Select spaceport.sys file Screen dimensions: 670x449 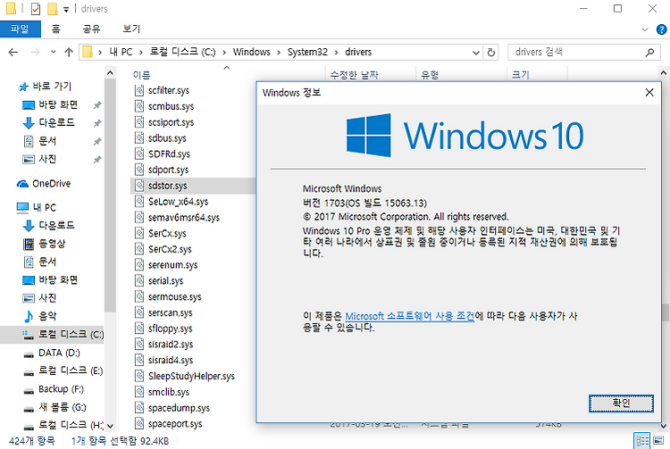[175, 424]
